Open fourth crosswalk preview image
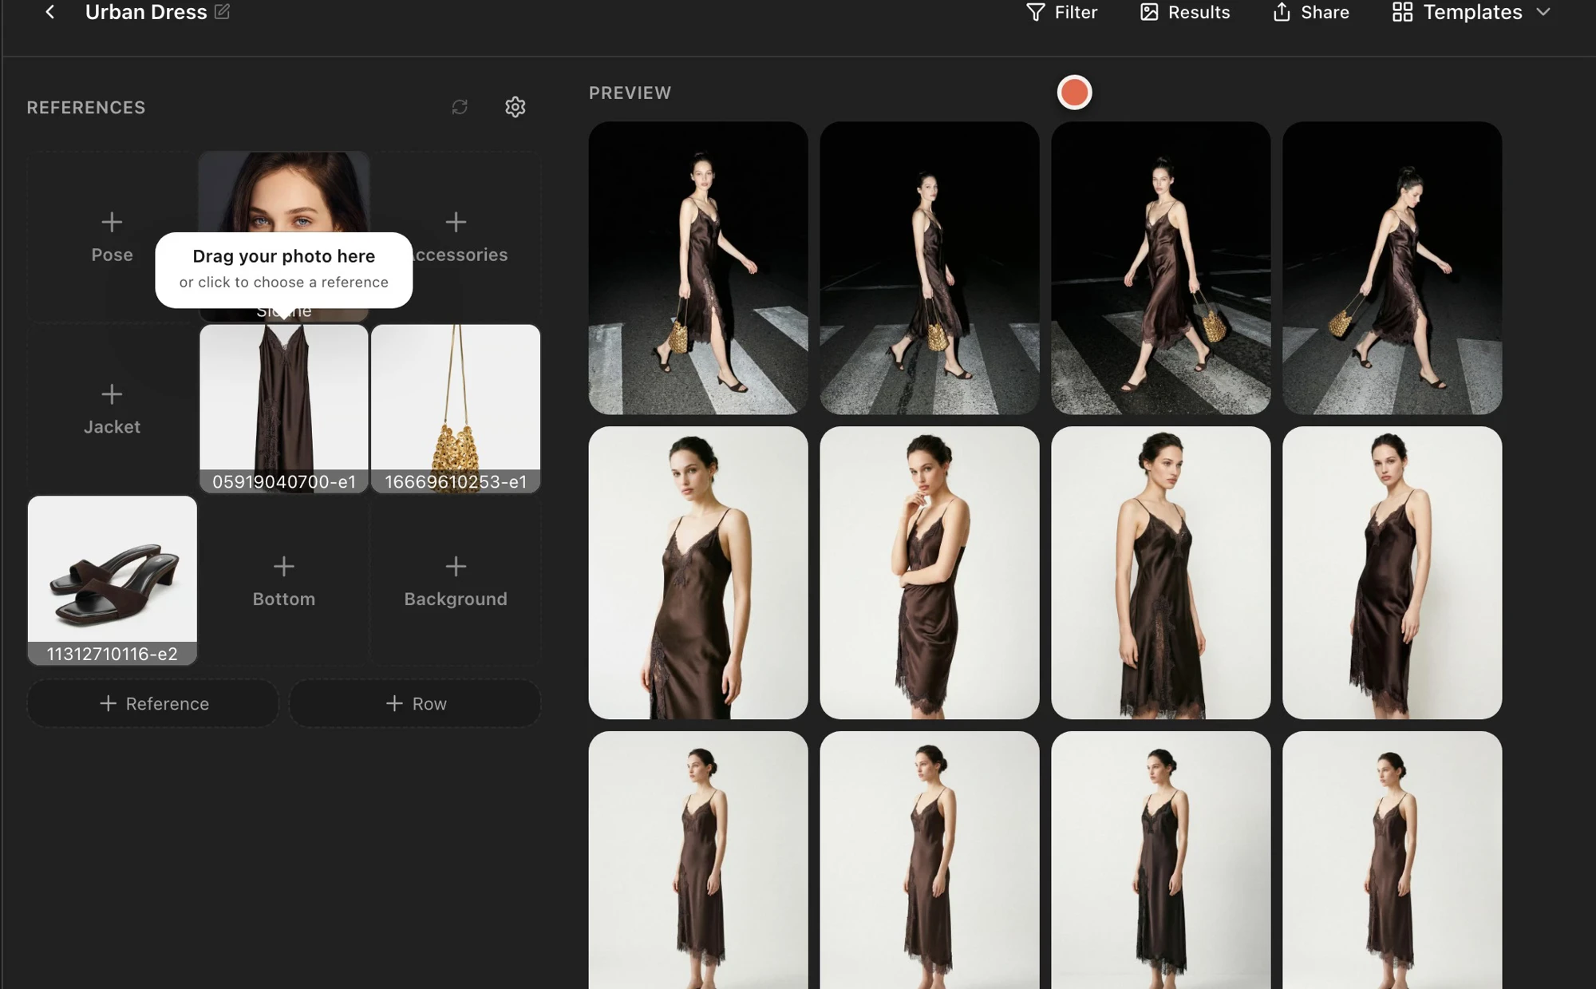Image resolution: width=1596 pixels, height=989 pixels. pos(1393,268)
